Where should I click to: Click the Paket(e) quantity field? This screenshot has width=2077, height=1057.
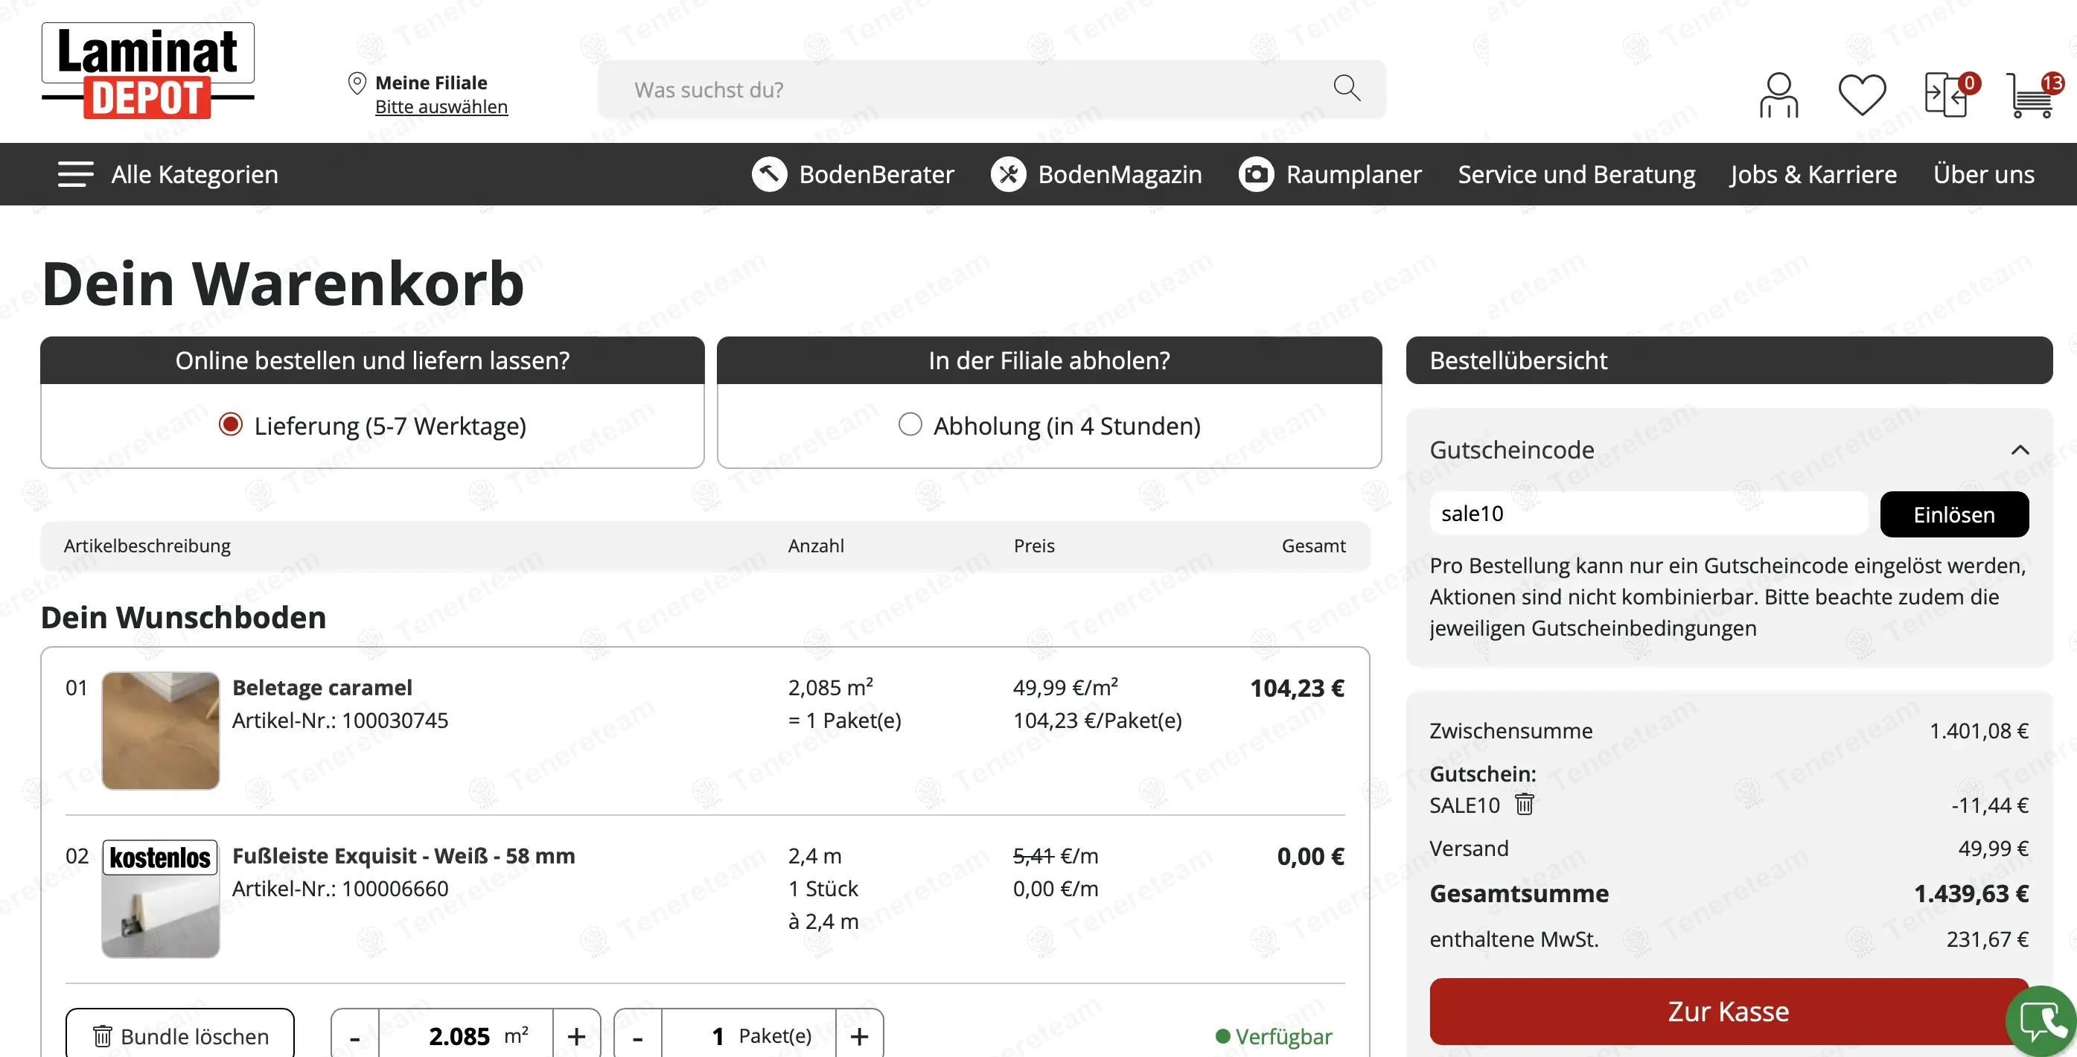point(748,1035)
